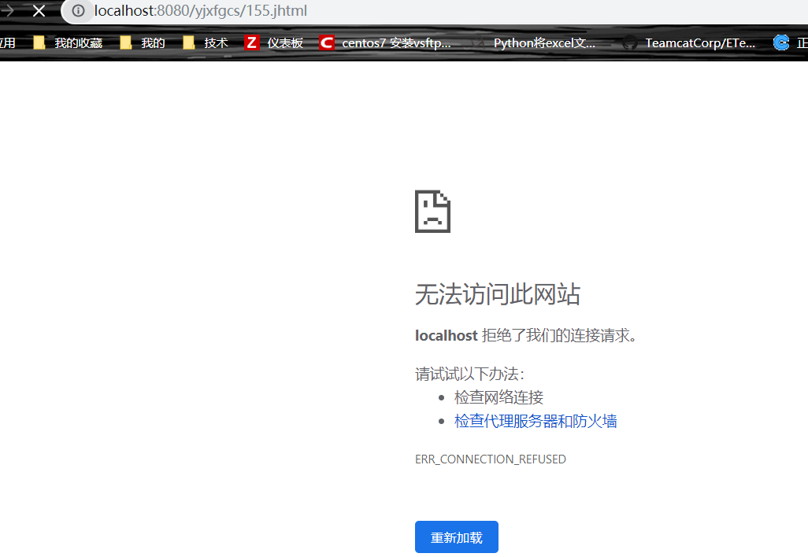
Task: Open the TeamcatCorp/ETe GitHub bookmark
Action: (688, 42)
